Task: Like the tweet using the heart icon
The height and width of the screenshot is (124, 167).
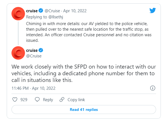Action: click(x=15, y=99)
